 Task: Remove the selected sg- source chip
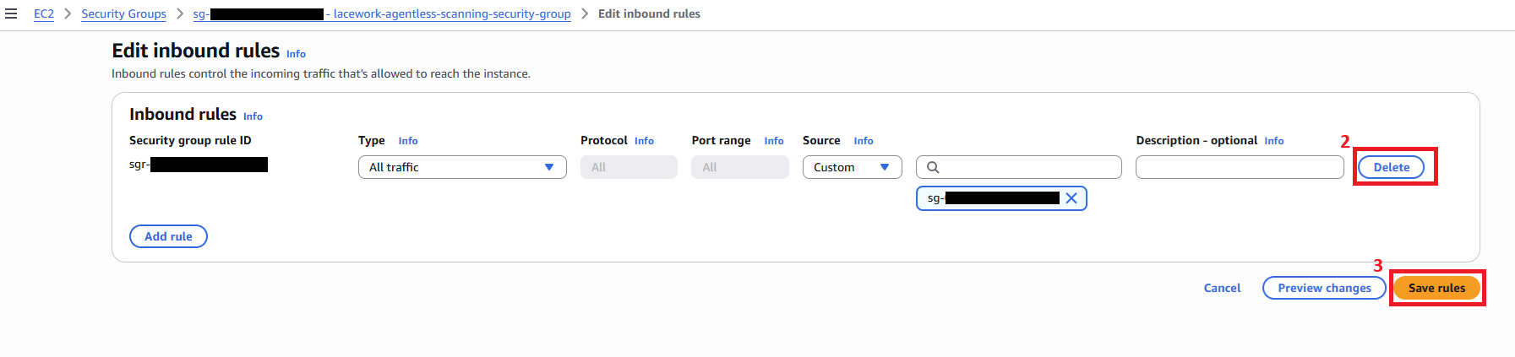(1071, 198)
